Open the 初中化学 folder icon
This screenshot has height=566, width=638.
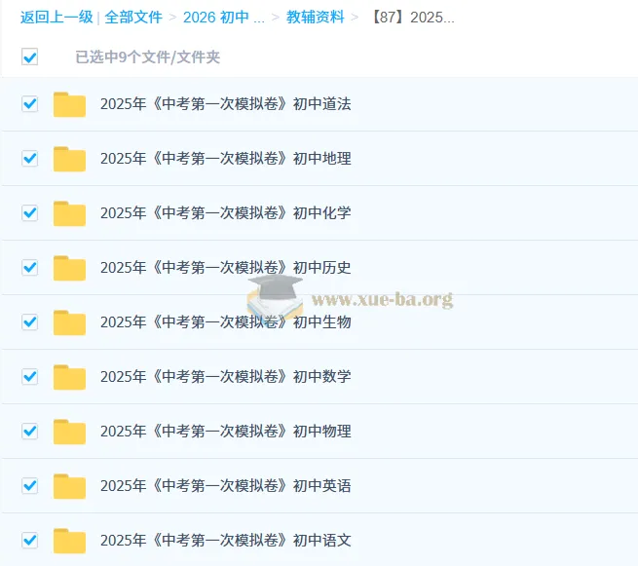pyautogui.click(x=69, y=213)
